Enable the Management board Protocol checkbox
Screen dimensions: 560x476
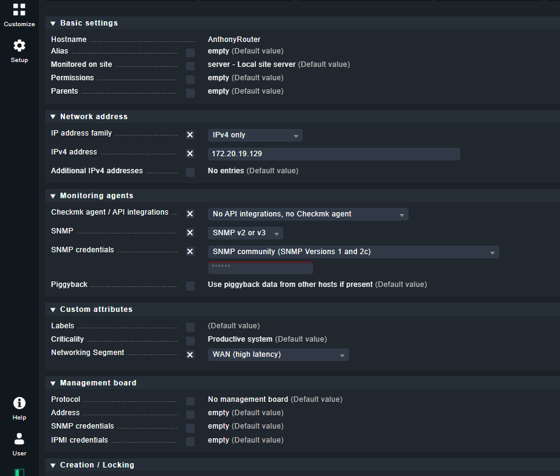[190, 401]
